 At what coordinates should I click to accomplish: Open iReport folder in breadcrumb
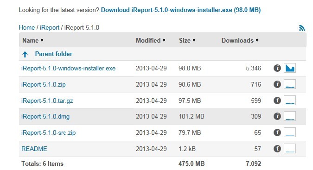pyautogui.click(x=50, y=27)
